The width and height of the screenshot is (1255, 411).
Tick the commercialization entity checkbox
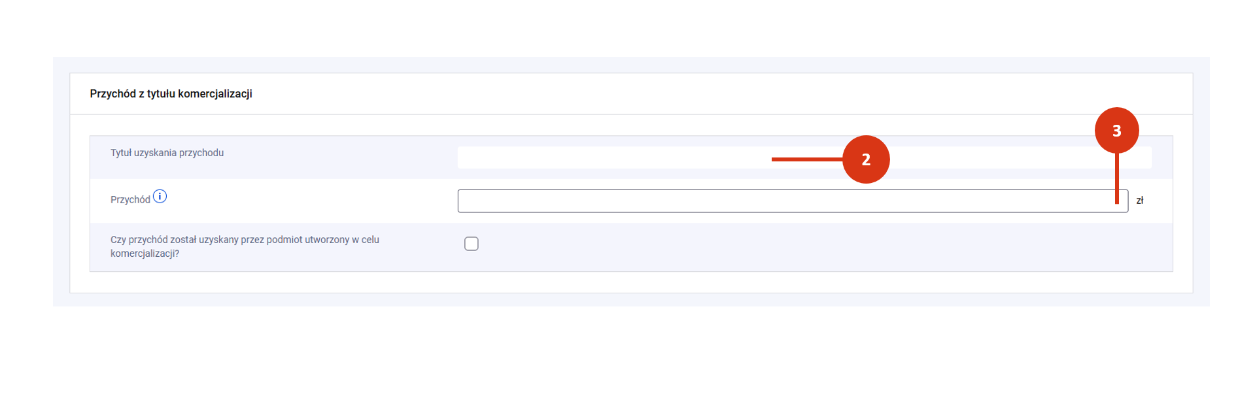point(472,244)
